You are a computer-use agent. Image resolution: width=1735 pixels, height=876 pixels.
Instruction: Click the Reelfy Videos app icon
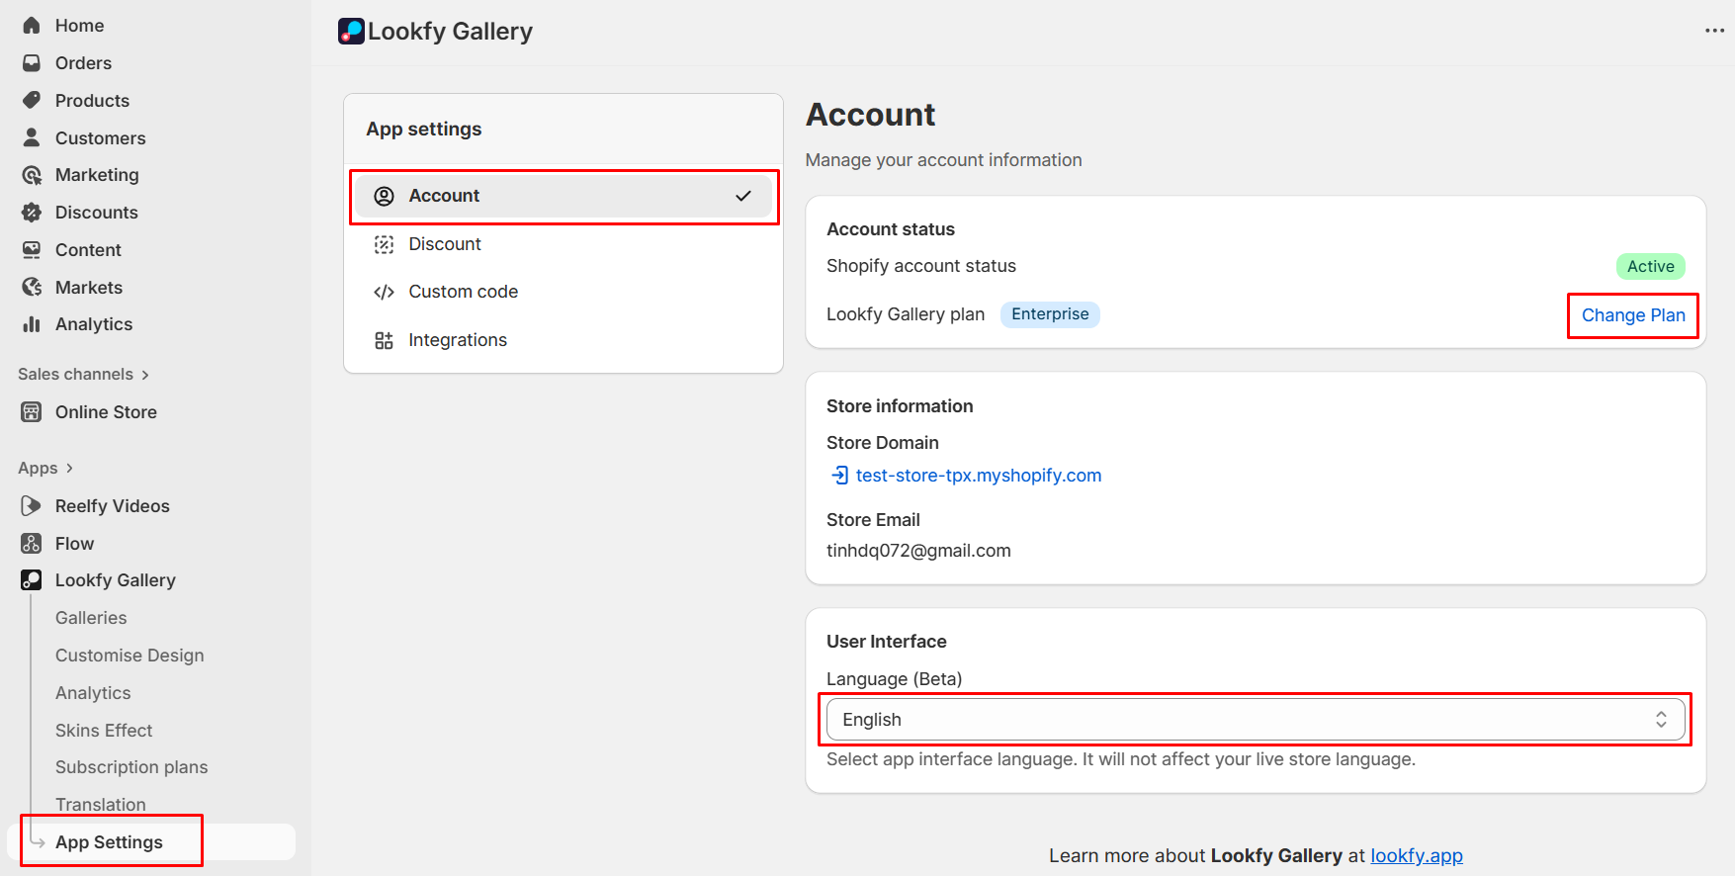[x=32, y=506]
